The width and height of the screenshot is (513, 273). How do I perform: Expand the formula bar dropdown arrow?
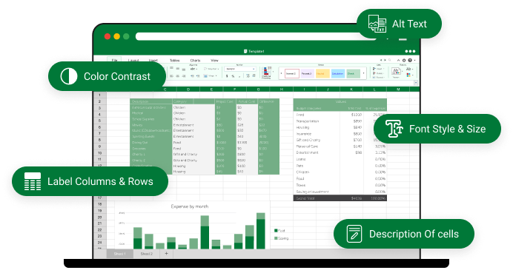[x=416, y=83]
